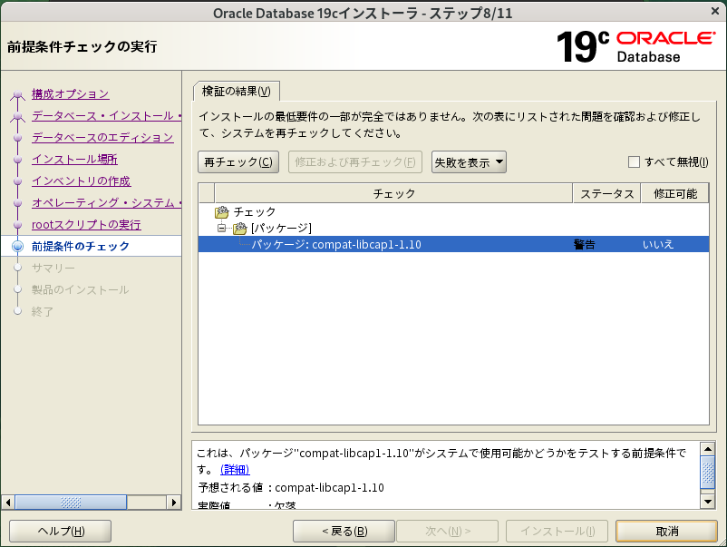The width and height of the screenshot is (727, 547).
Task: Click the [パッケージ] tree label
Action: coord(281,229)
